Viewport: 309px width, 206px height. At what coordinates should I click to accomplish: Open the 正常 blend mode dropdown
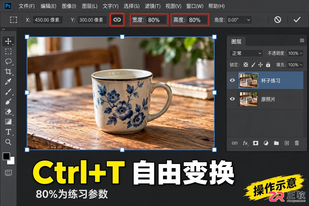click(246, 53)
